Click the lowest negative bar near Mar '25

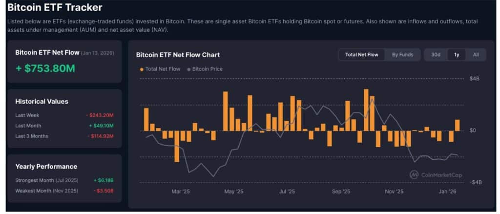pos(177,146)
